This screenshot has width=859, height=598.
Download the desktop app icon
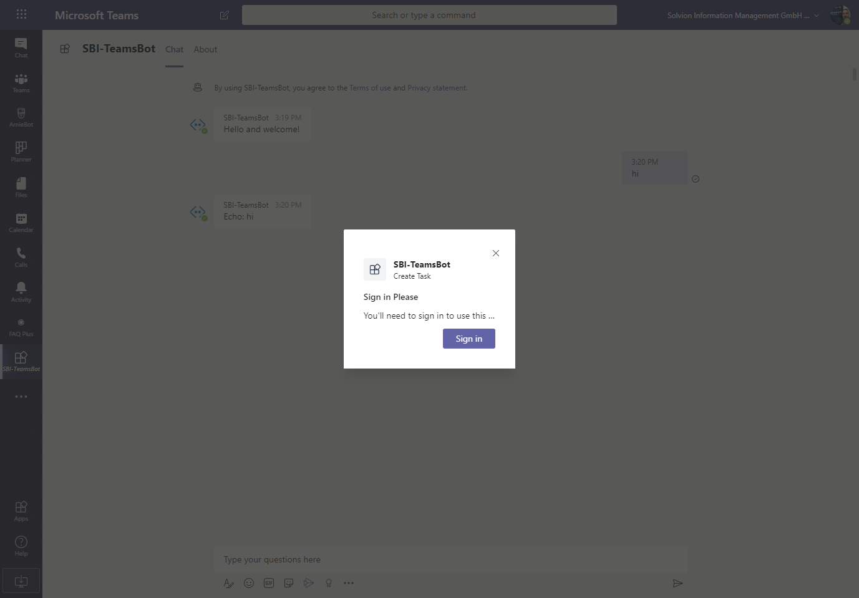(x=21, y=581)
